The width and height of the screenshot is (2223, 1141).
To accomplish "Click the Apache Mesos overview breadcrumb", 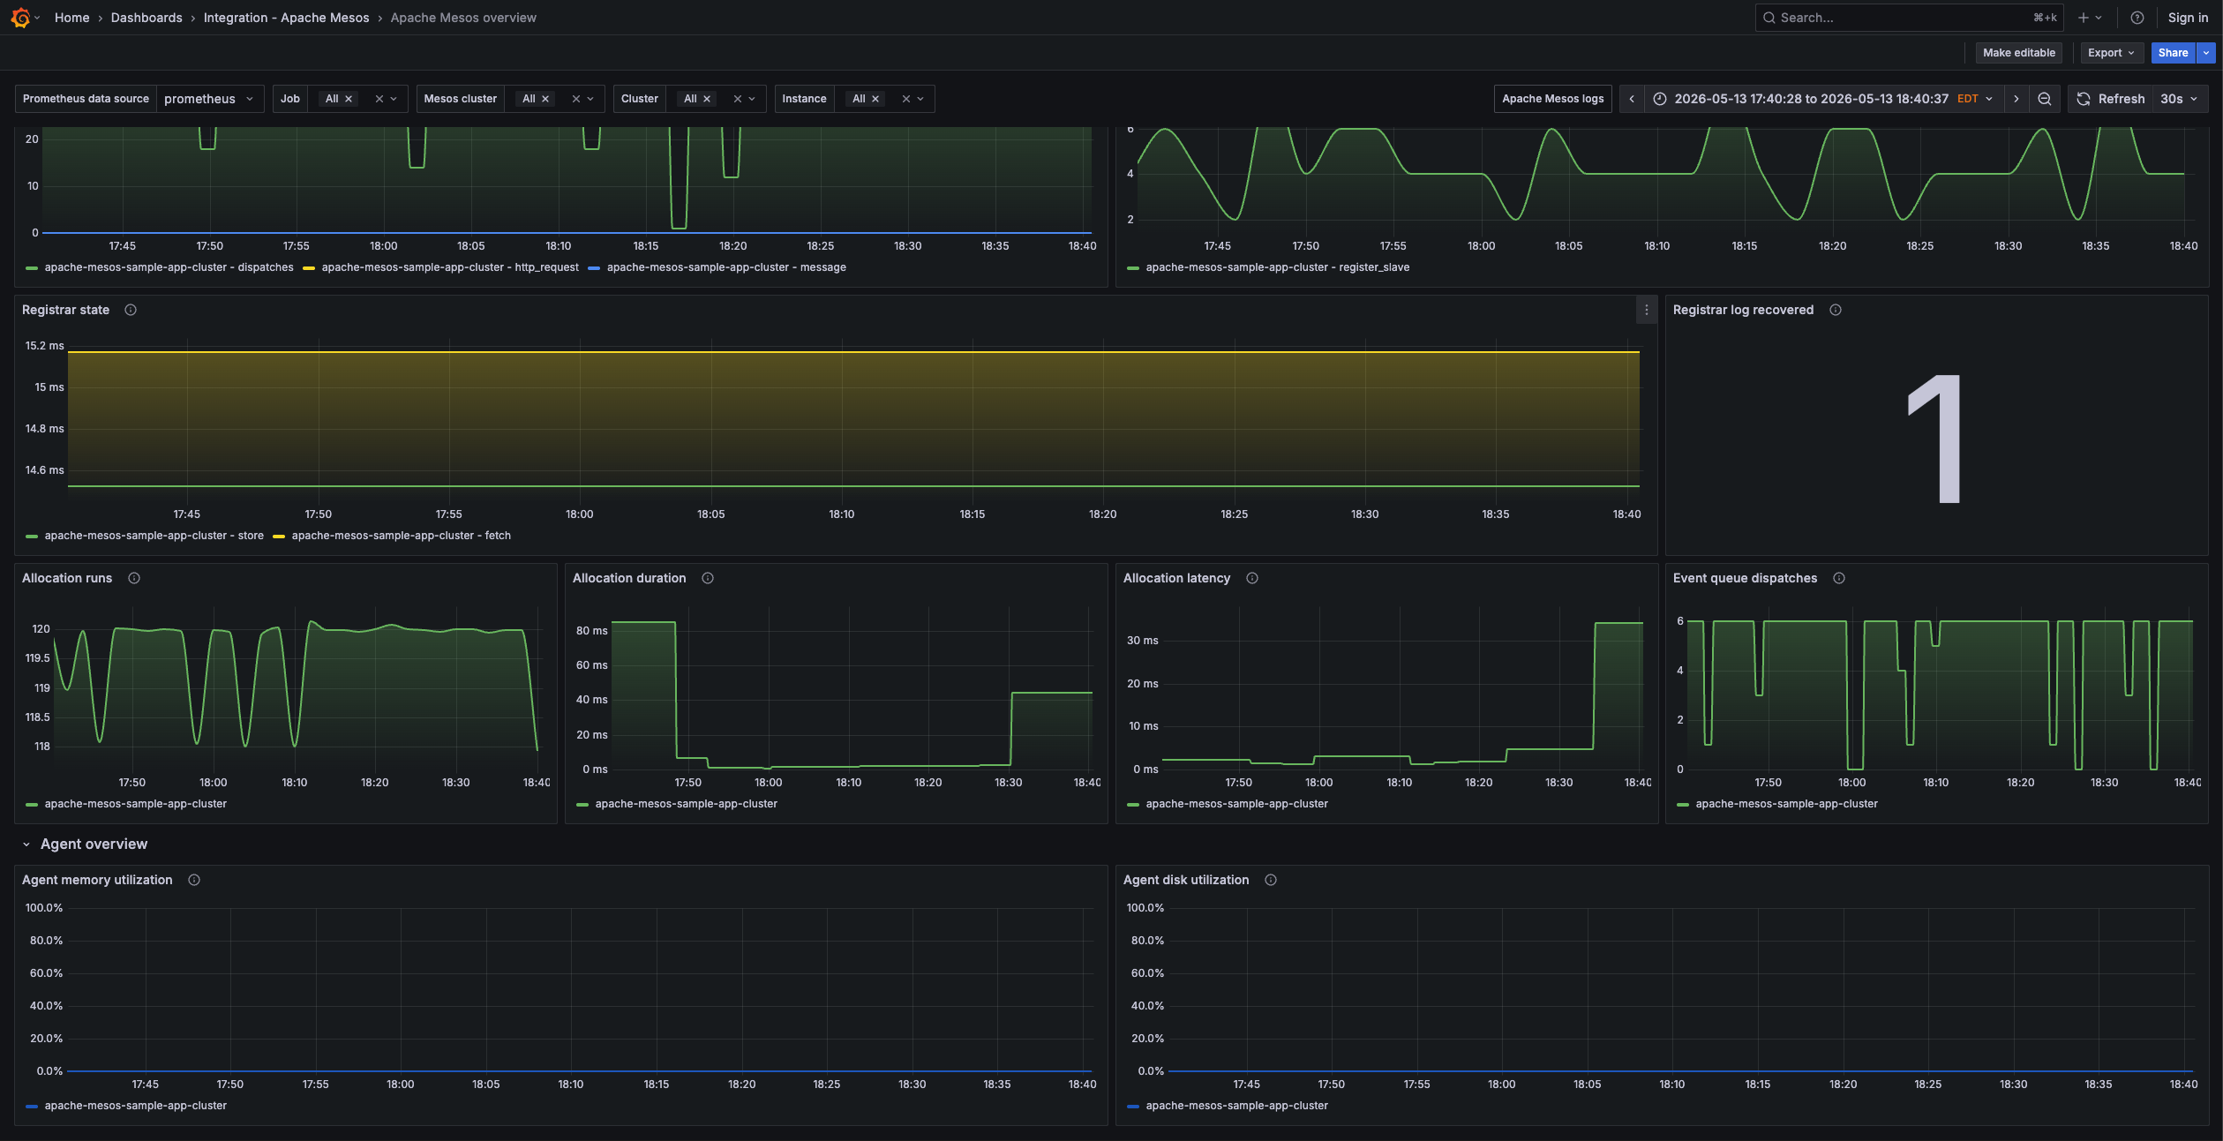I will [x=463, y=18].
